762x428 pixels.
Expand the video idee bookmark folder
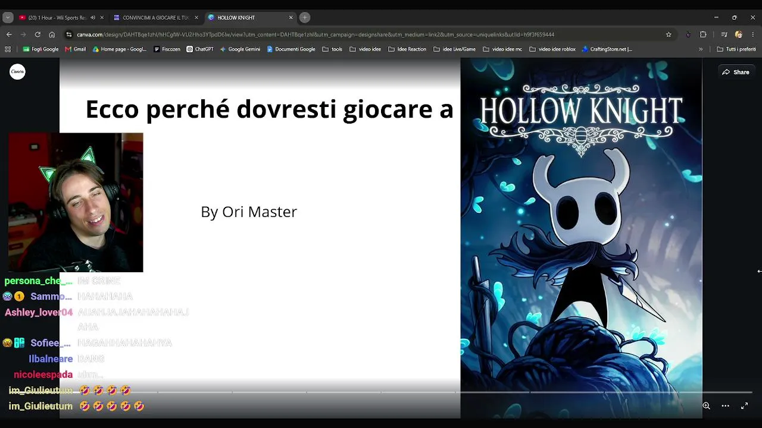pos(365,49)
